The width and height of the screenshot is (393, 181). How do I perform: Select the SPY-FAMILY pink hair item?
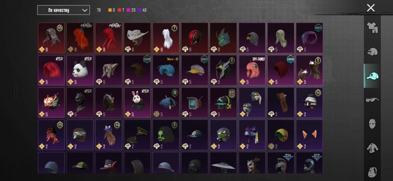(252, 70)
